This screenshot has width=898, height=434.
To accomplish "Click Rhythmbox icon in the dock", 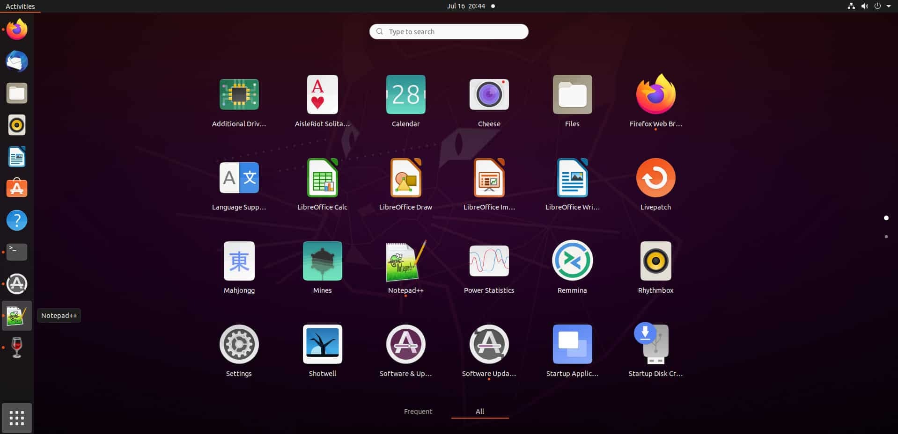I will click(17, 125).
